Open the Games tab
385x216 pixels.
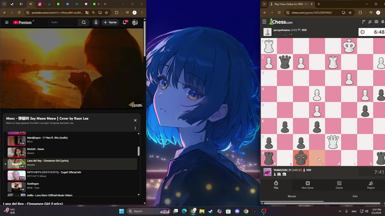point(339,185)
